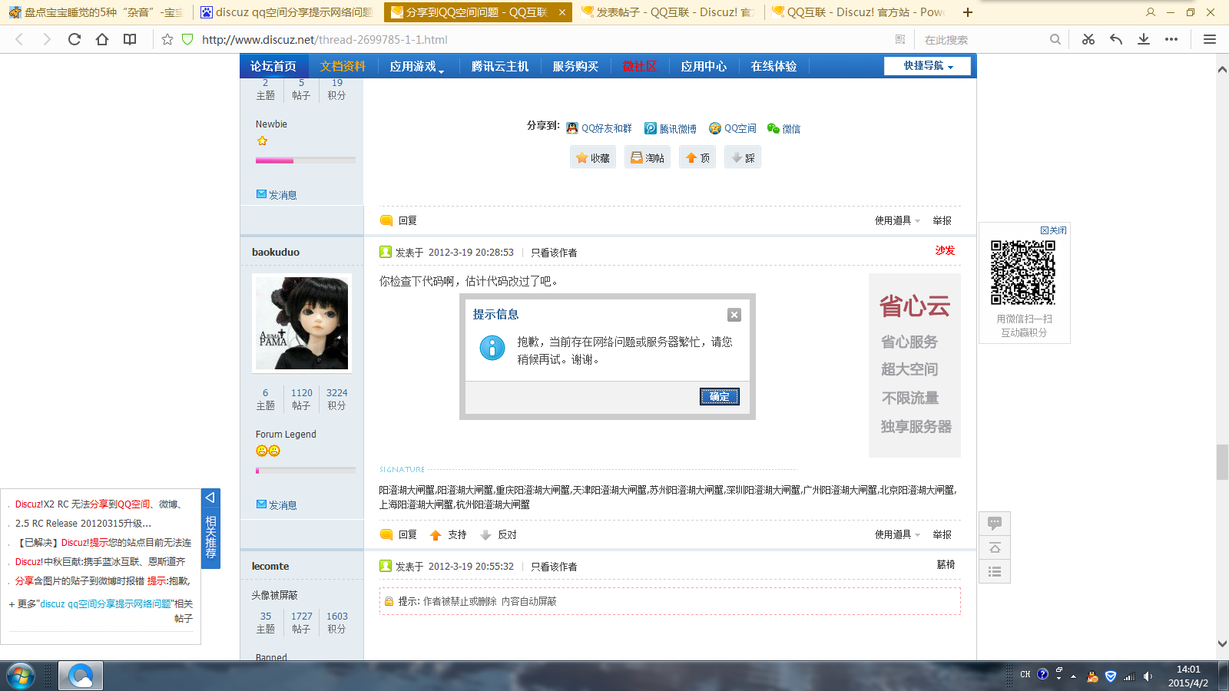Image resolution: width=1229 pixels, height=691 pixels.
Task: Share to 微信
Action: pos(784,128)
